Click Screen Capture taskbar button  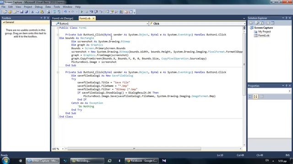(43, 161)
